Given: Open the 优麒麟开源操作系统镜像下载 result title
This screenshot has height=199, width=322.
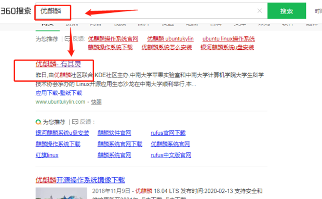Looking at the screenshot, I should pyautogui.click(x=81, y=180).
